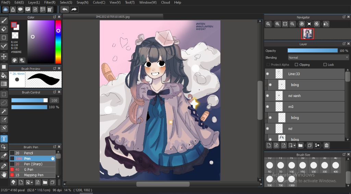Image resolution: width=351 pixels, height=194 pixels.
Task: Select the nơ xanh layer row
Action: coord(305,96)
